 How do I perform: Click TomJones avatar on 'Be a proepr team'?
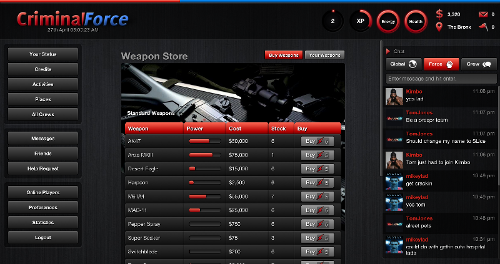pyautogui.click(x=394, y=118)
